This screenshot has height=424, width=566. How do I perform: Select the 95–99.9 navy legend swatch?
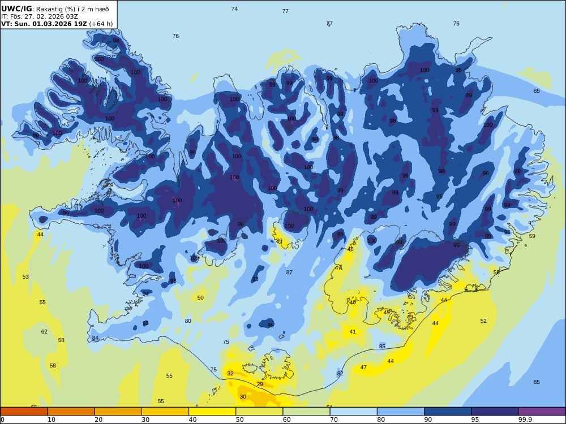click(x=495, y=412)
